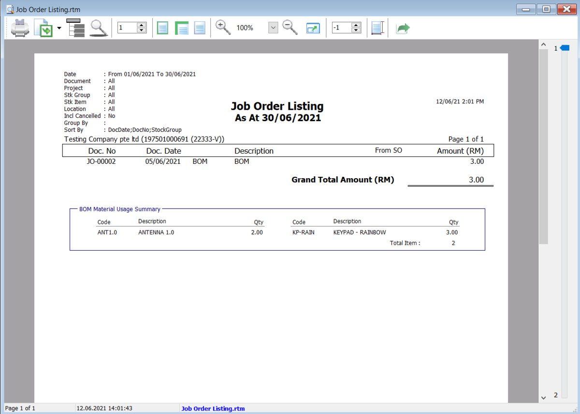Viewport: 580px width, 414px height.
Task: Select the page width view icon
Action: (181, 28)
